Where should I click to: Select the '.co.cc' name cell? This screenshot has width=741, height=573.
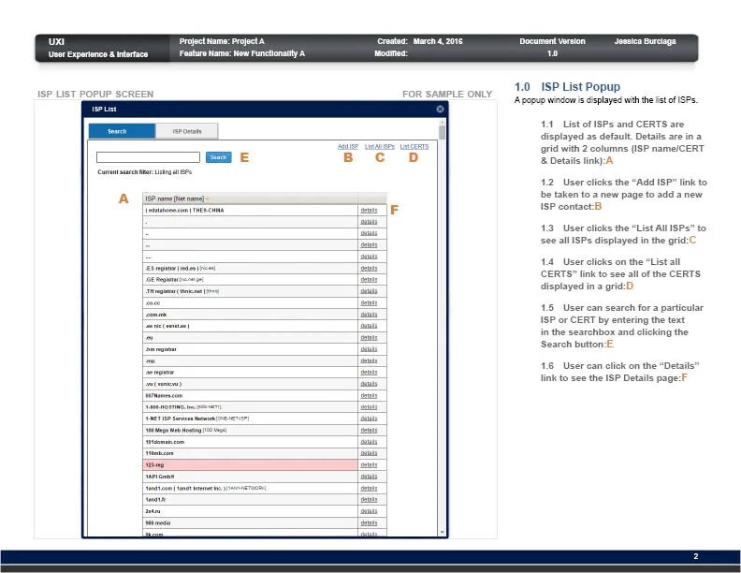pos(251,303)
